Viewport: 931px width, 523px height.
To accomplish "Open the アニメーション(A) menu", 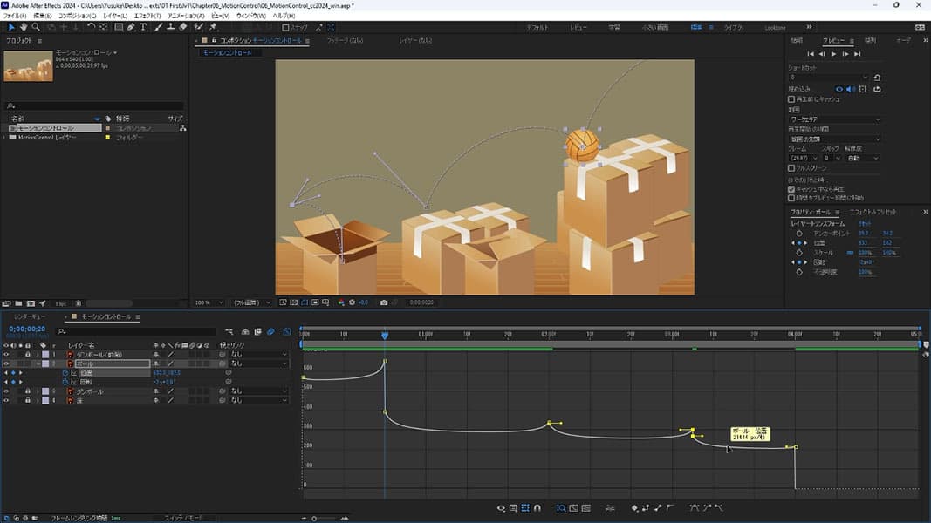I will click(187, 16).
